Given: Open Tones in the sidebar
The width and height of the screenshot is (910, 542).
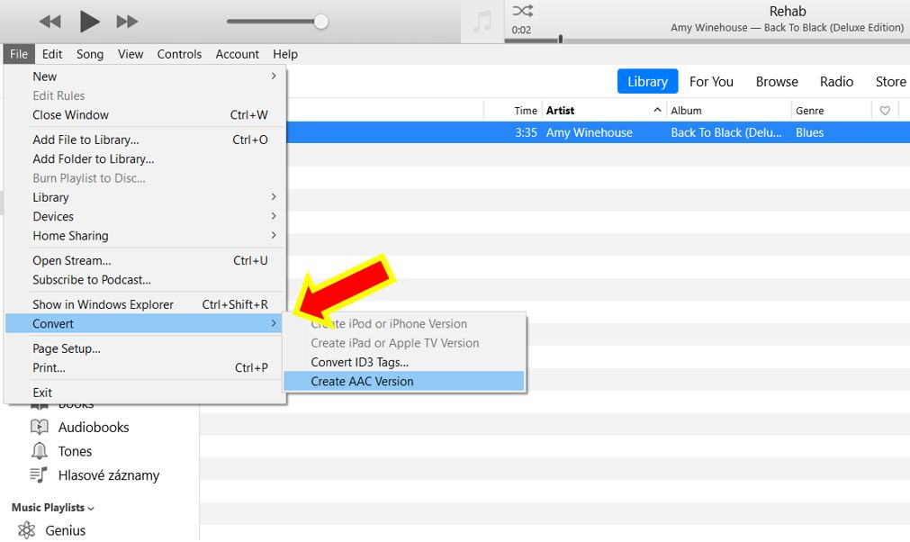Looking at the screenshot, I should [75, 451].
